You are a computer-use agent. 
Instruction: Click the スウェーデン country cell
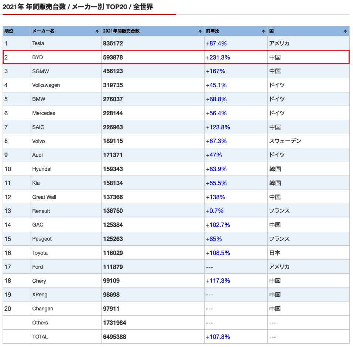click(285, 141)
